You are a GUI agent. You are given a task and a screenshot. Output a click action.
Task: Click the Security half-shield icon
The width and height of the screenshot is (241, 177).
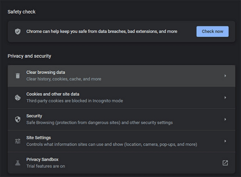(18, 119)
